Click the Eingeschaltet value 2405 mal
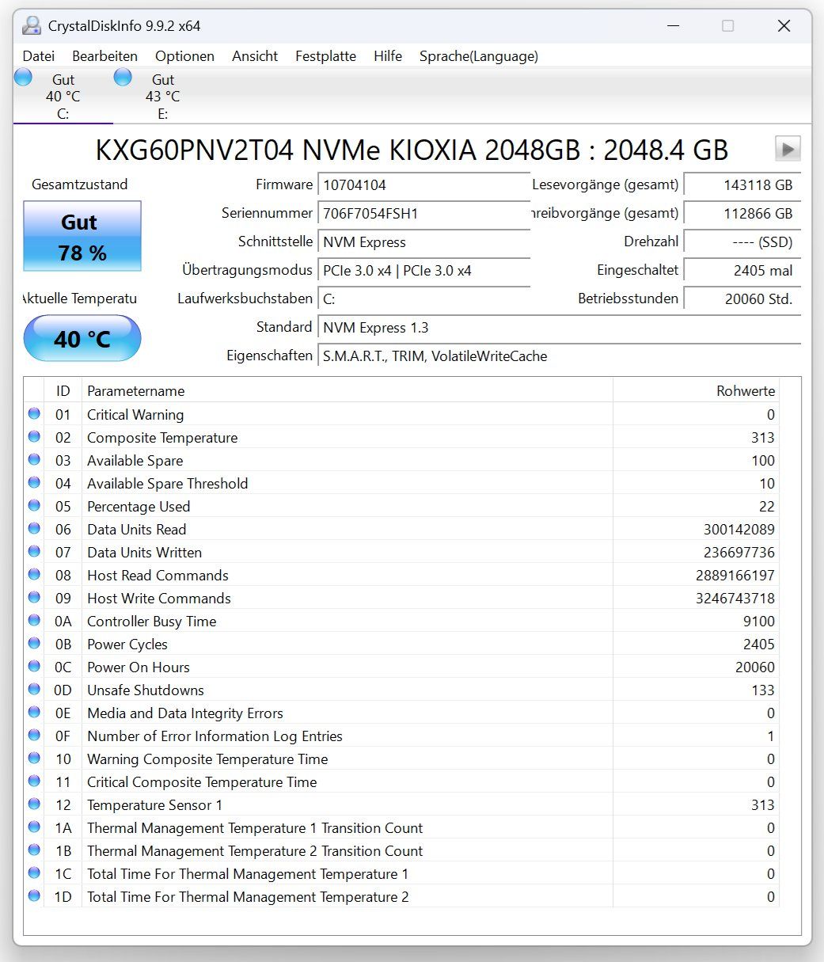The height and width of the screenshot is (962, 824). click(742, 270)
